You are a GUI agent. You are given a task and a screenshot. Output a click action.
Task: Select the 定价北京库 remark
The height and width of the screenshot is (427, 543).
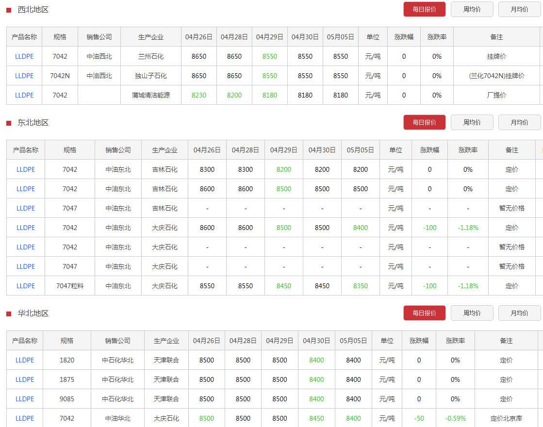click(x=506, y=418)
